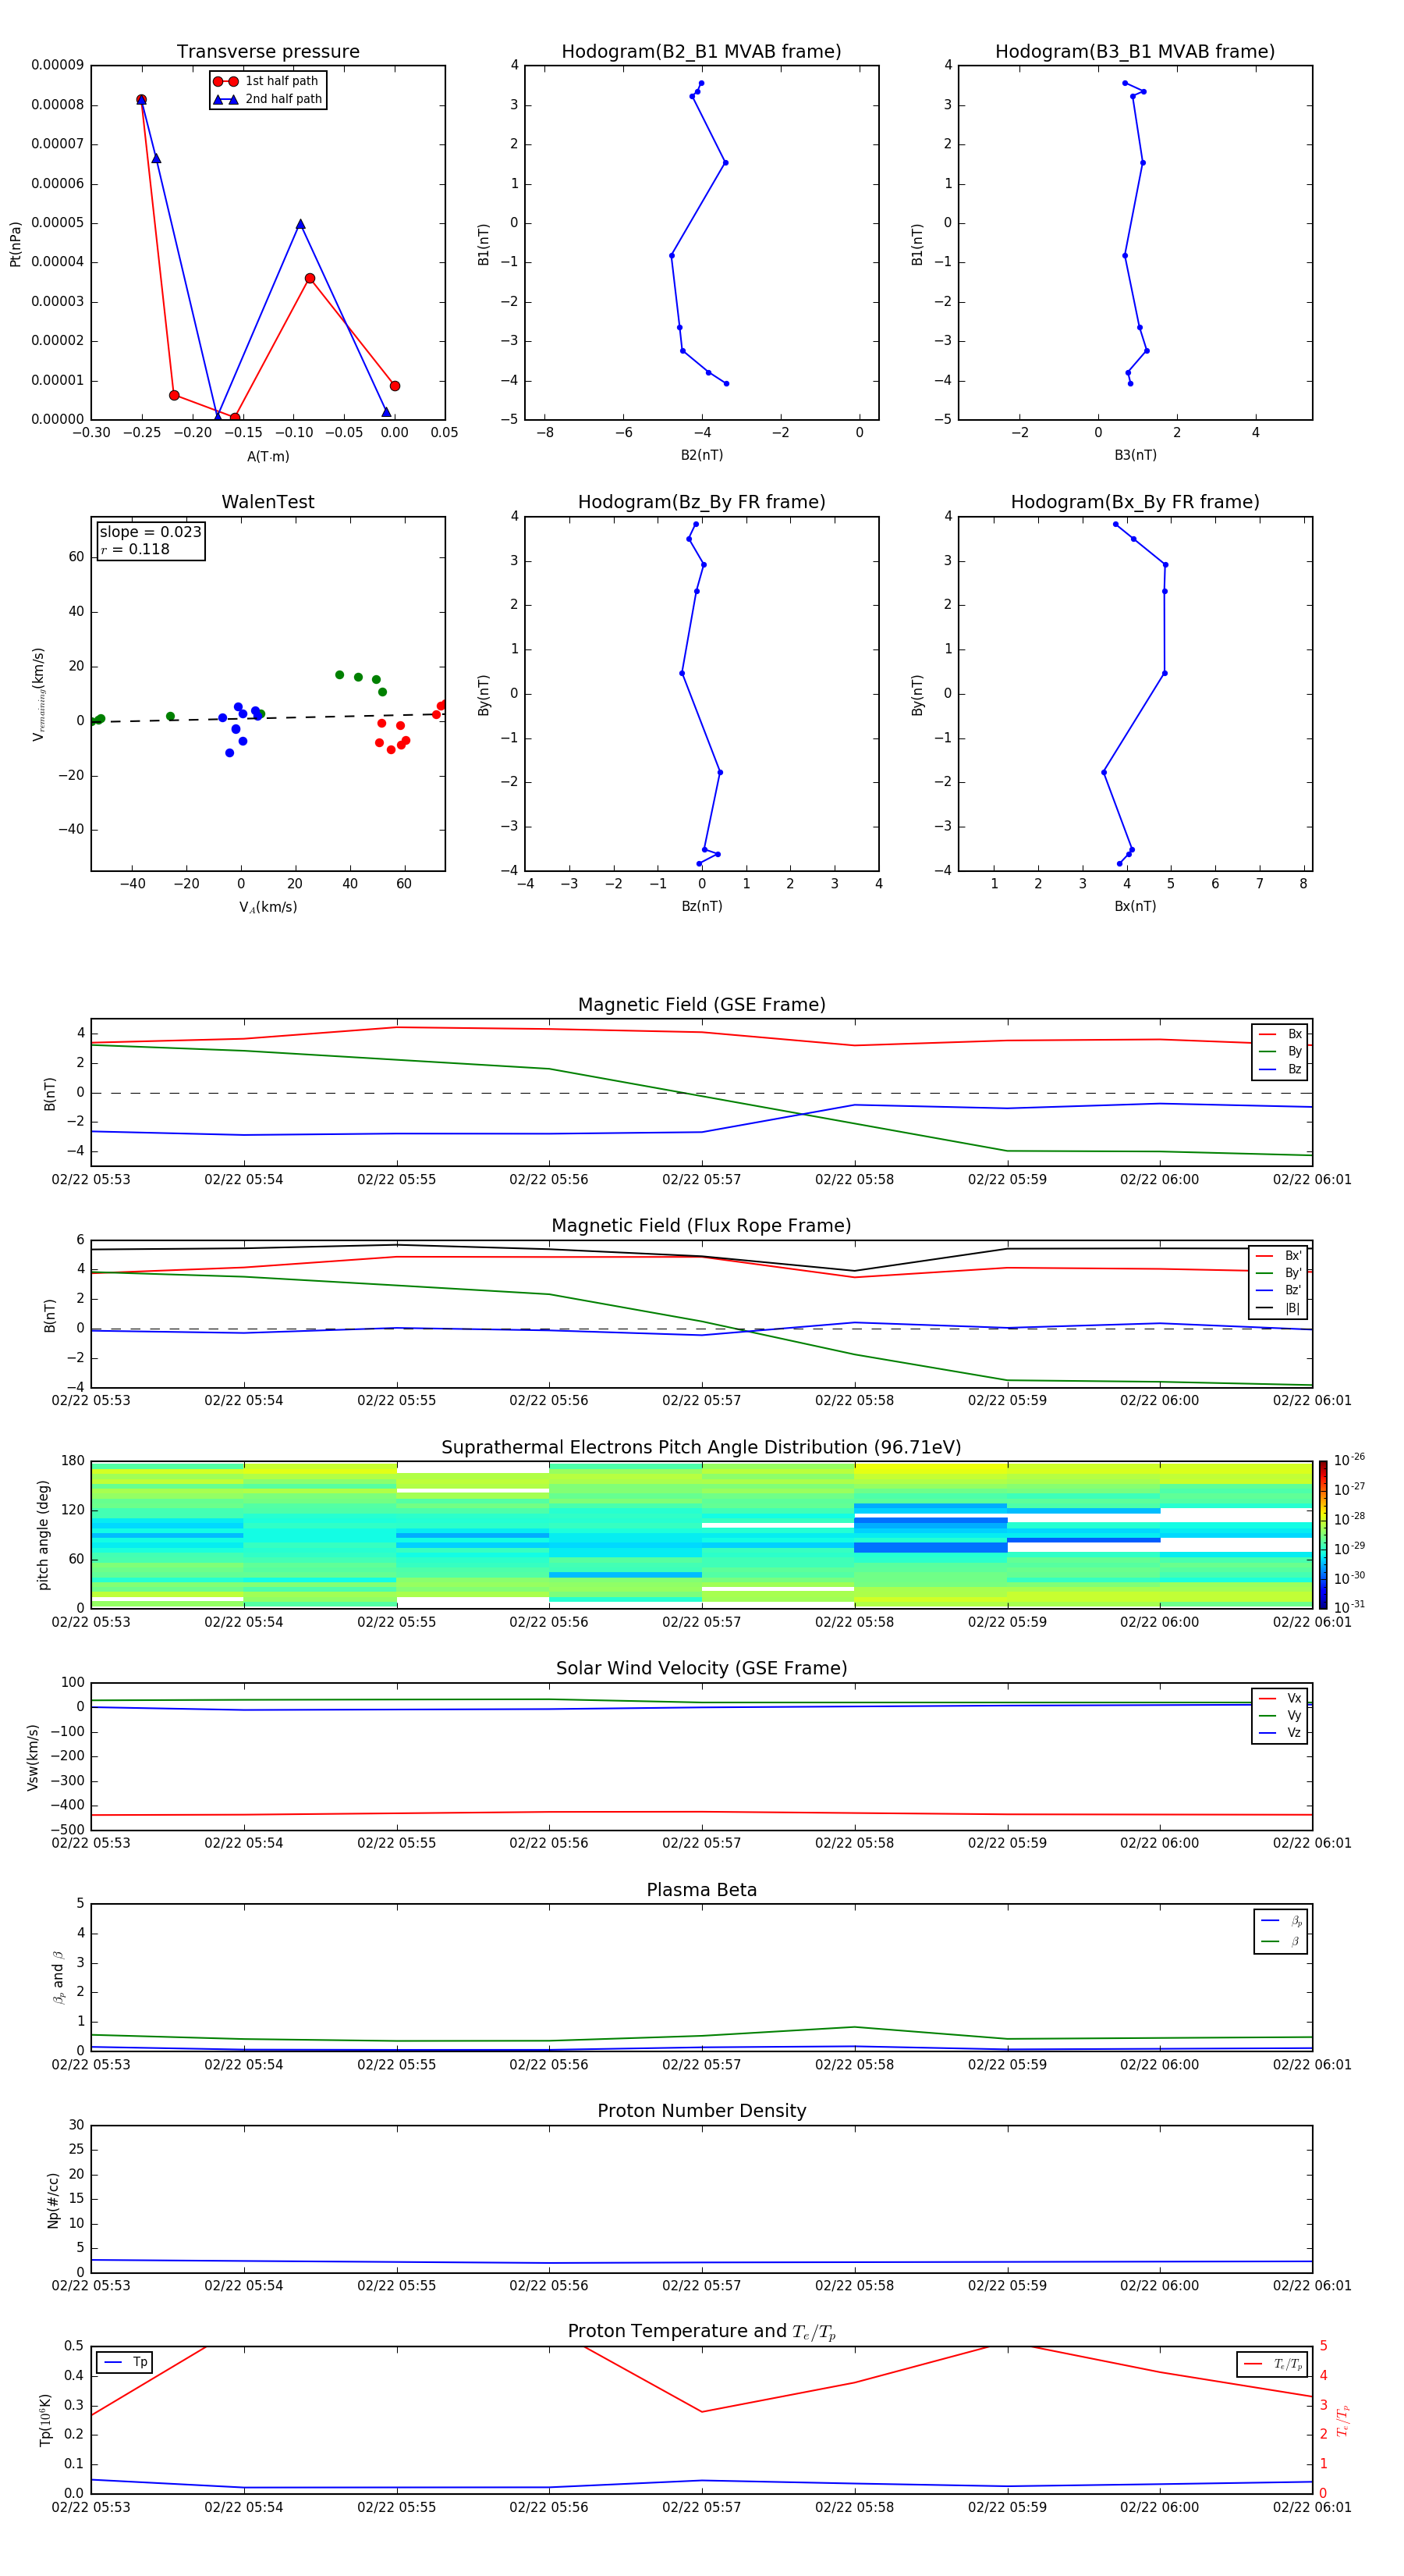
Task: Click the '|B|' legend entry in flux rope plot
Action: [x=1279, y=1308]
